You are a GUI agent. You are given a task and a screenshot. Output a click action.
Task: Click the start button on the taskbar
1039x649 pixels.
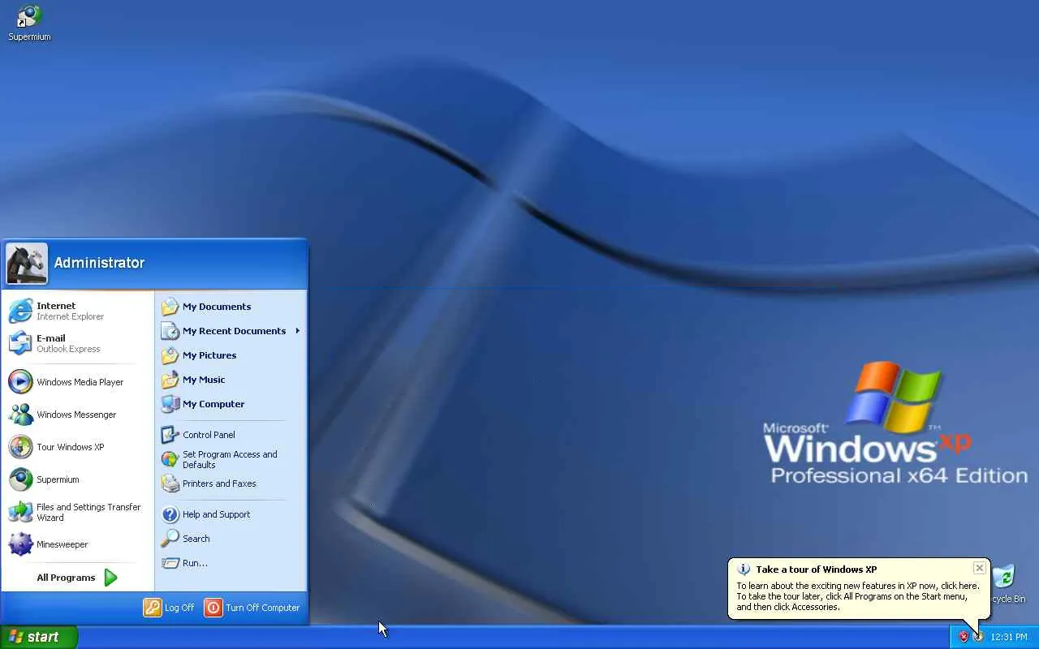(x=39, y=637)
